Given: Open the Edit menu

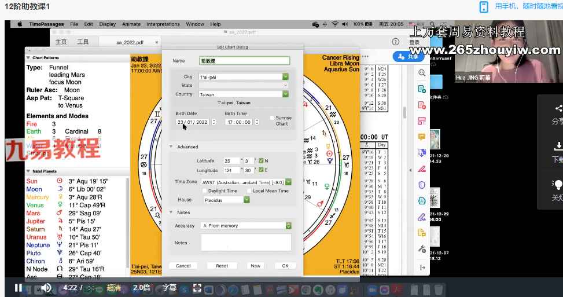Looking at the screenshot, I should 89,24.
